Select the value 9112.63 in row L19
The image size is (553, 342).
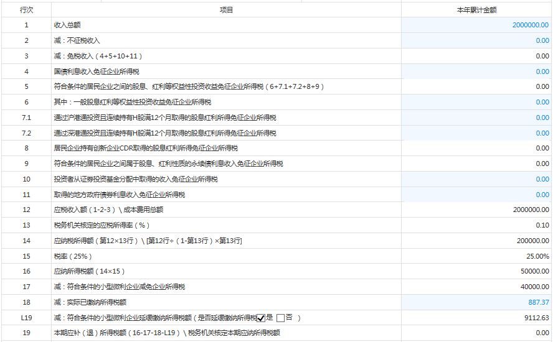(536, 318)
